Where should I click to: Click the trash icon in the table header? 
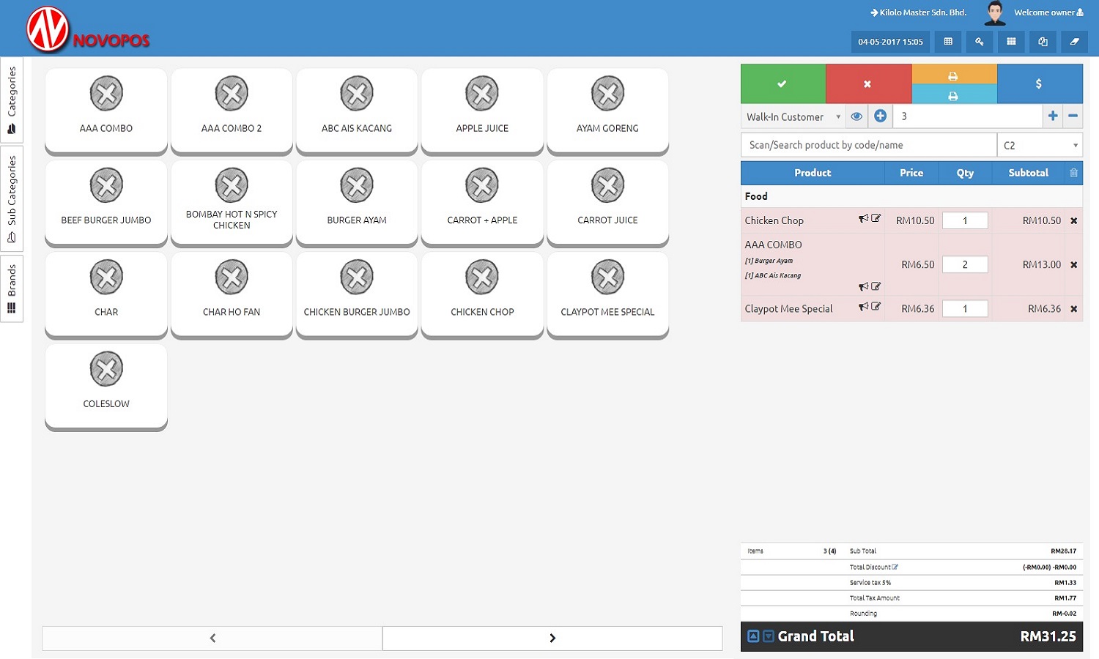click(x=1073, y=173)
